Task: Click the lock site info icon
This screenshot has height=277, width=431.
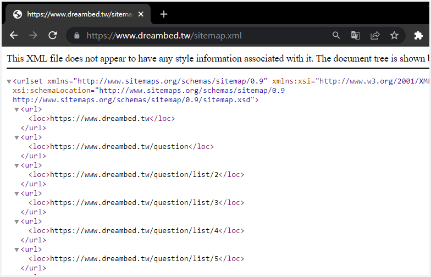Action: 76,36
